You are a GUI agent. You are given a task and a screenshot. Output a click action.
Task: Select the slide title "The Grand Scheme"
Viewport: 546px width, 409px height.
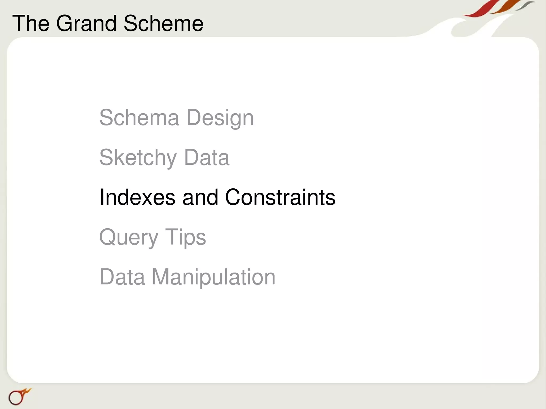click(x=108, y=23)
